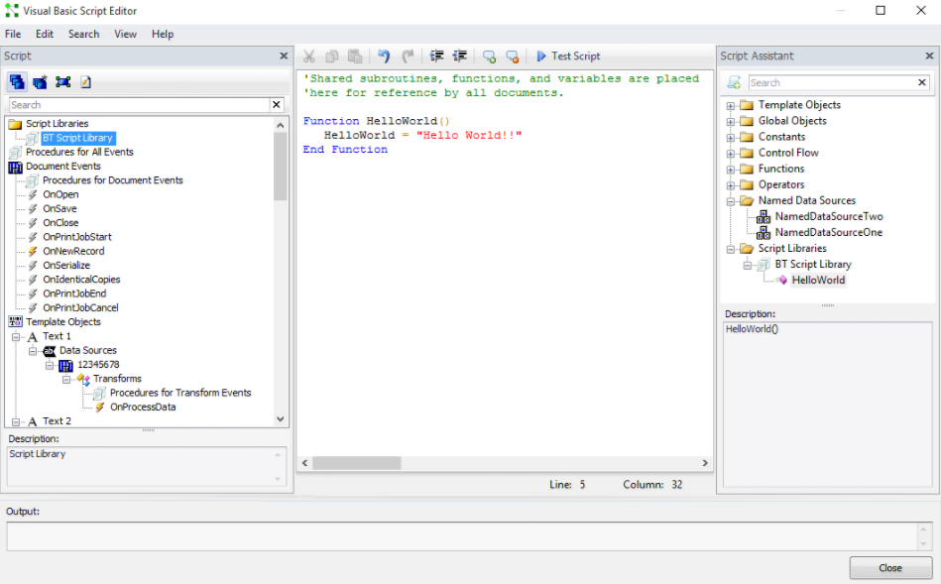The image size is (941, 584).
Task: Collapse the Named Data Sources folder
Action: pyautogui.click(x=731, y=201)
